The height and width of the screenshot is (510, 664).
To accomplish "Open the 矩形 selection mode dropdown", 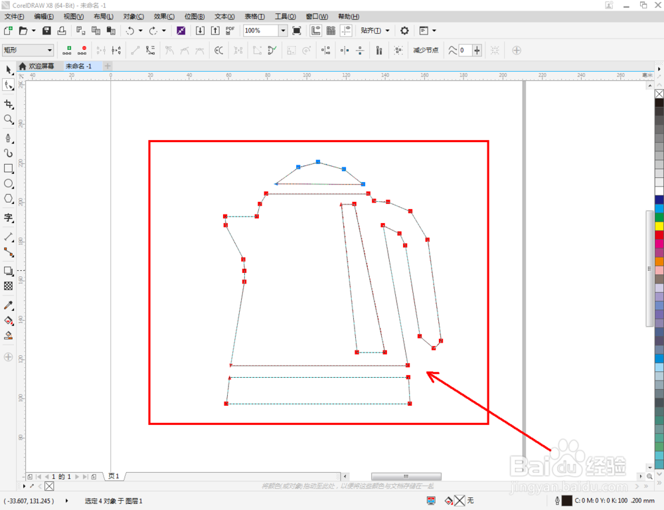I will tap(28, 50).
